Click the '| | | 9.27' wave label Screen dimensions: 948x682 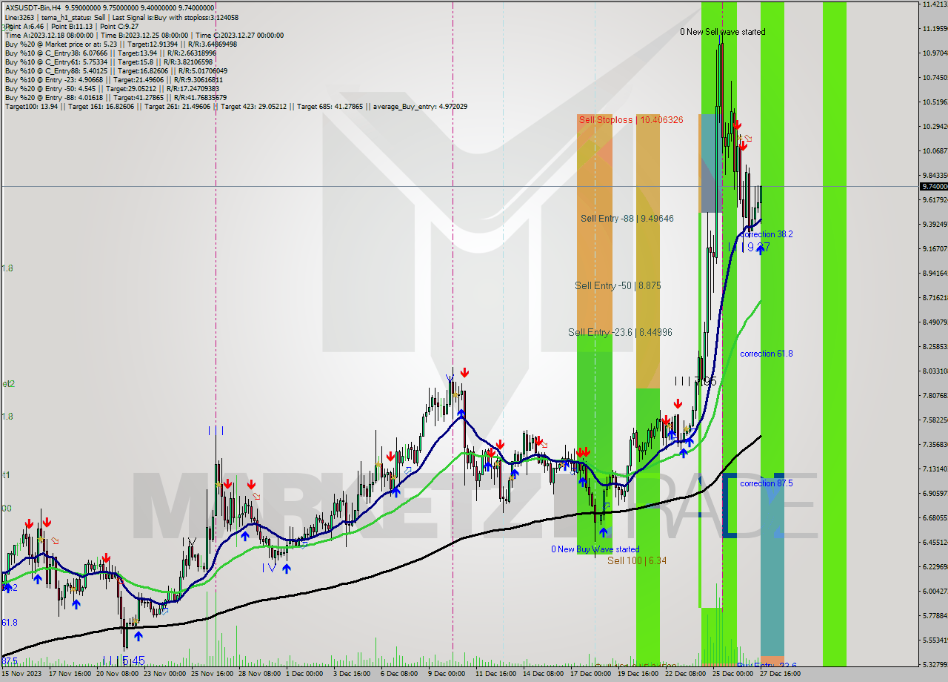pos(750,247)
